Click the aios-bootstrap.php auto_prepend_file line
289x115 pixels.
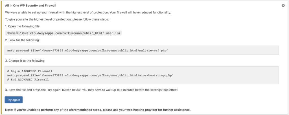point(90,75)
